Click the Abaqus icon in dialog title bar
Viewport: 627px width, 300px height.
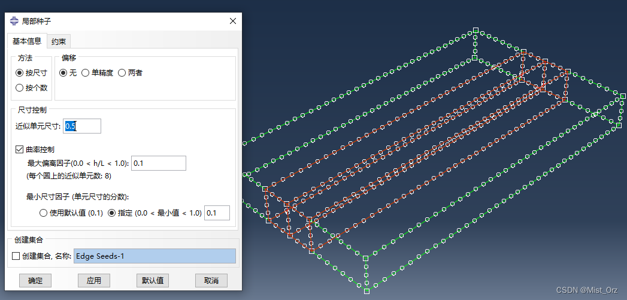[14, 21]
